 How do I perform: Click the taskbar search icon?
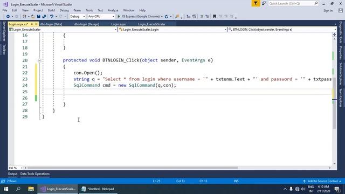(18, 189)
